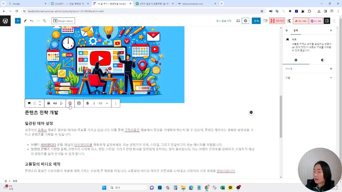Click the blue block inserter plus button
This screenshot has width=342, height=192.
click(x=18, y=21)
